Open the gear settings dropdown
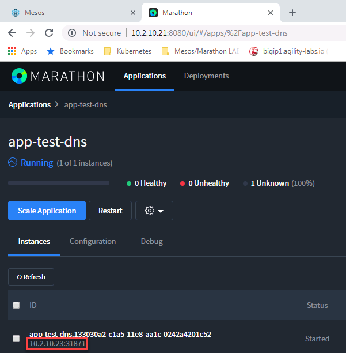 coord(154,211)
